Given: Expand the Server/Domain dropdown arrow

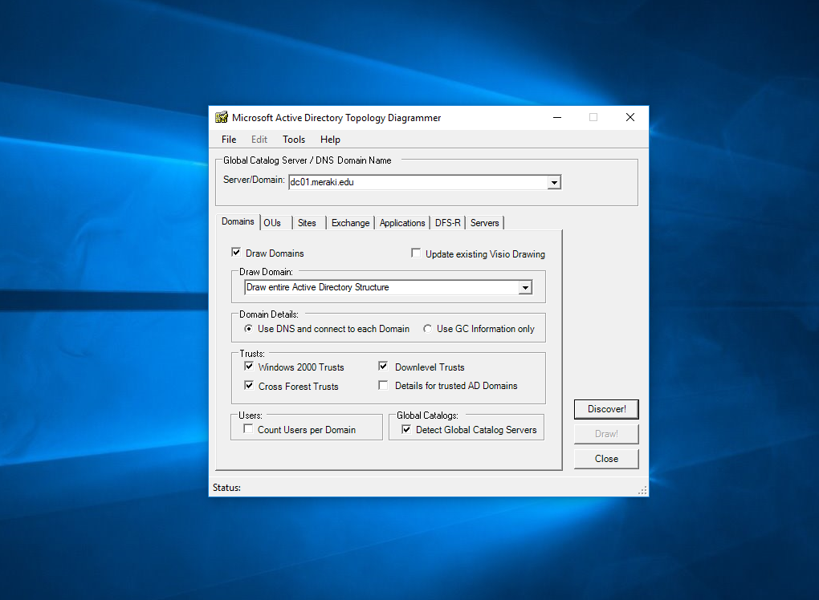Looking at the screenshot, I should click(x=554, y=182).
